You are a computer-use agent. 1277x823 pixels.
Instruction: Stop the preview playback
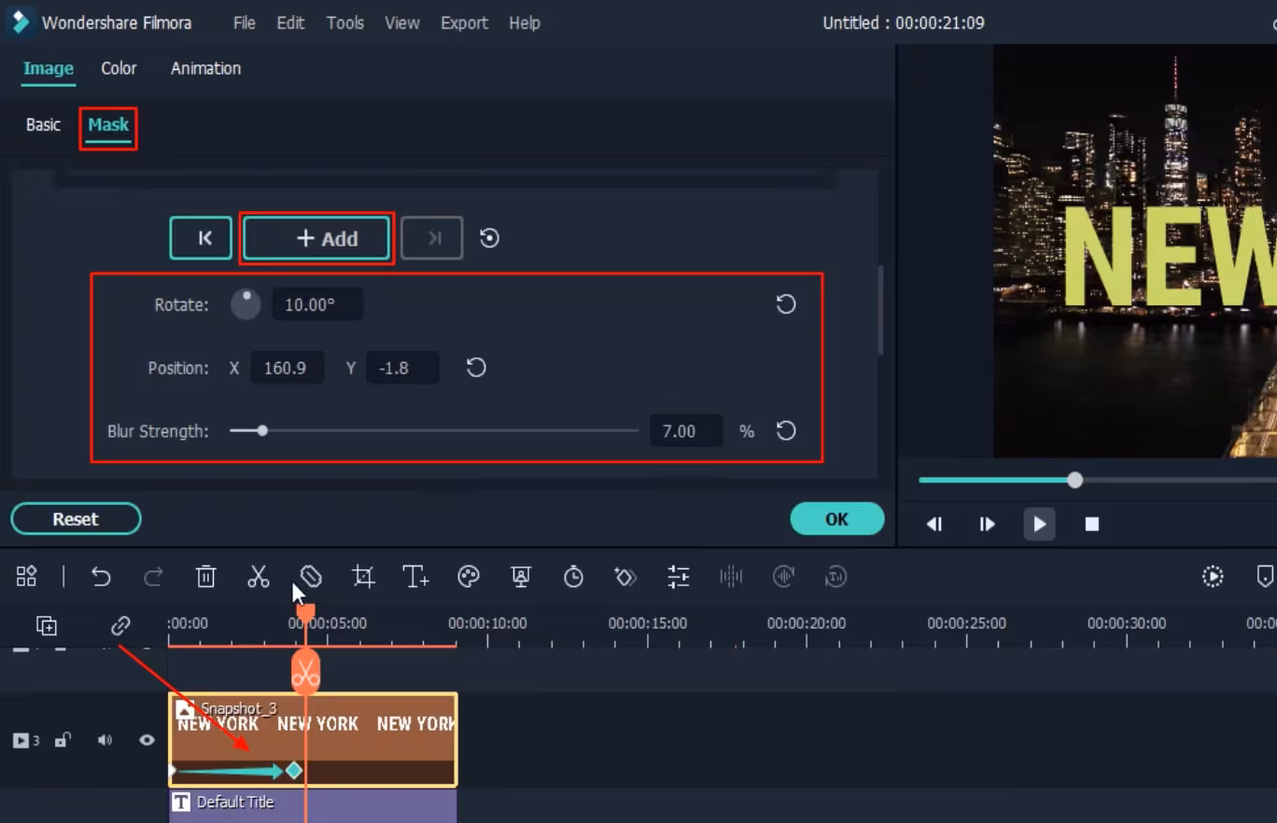[x=1092, y=524]
